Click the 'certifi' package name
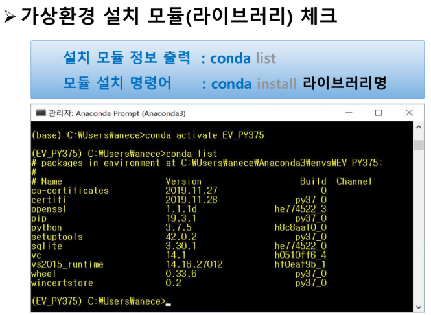Screen dimensions: 431x315 click(49, 200)
